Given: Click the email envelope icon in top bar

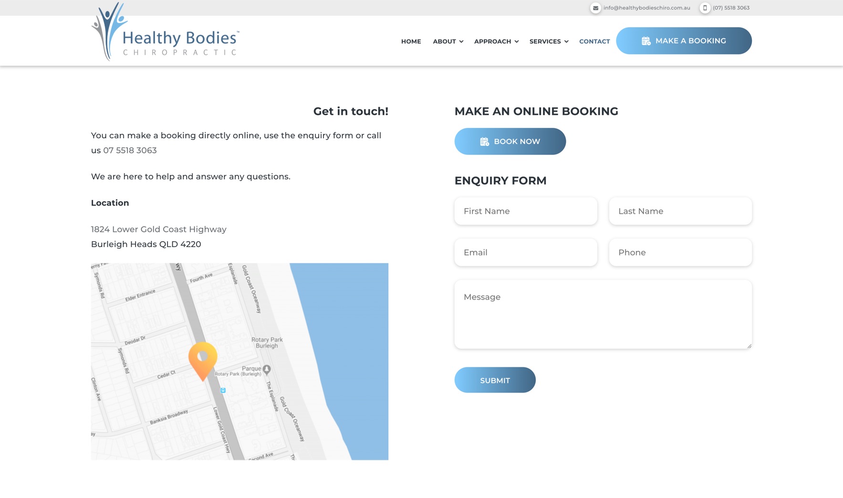Looking at the screenshot, I should (595, 8).
